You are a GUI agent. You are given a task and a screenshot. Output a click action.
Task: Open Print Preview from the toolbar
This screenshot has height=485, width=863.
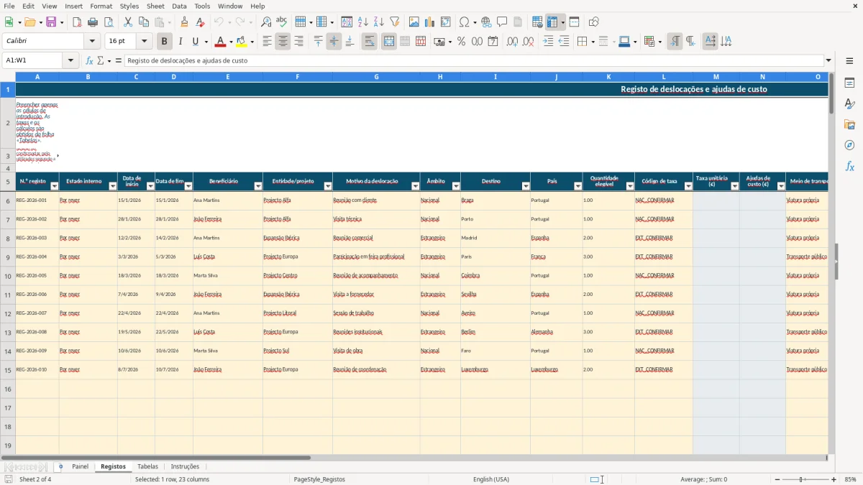pos(109,22)
